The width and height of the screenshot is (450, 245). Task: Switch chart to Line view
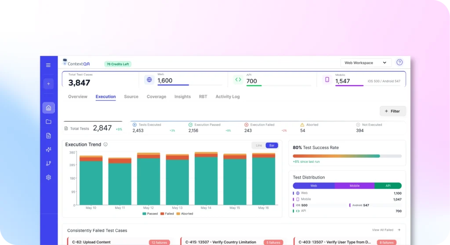point(259,145)
